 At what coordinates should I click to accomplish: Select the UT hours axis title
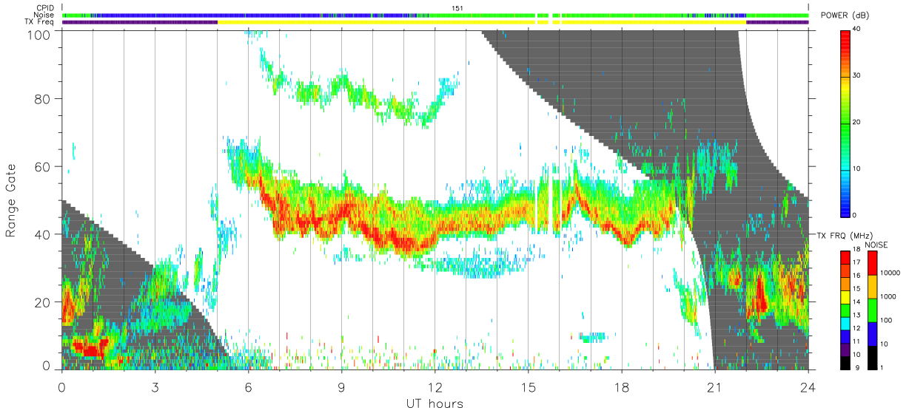435,403
